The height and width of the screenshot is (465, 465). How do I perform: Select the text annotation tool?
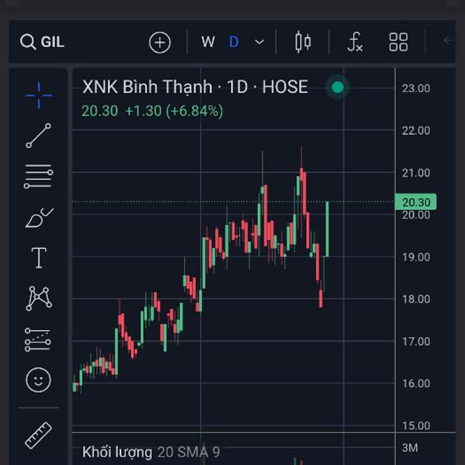pyautogui.click(x=39, y=258)
